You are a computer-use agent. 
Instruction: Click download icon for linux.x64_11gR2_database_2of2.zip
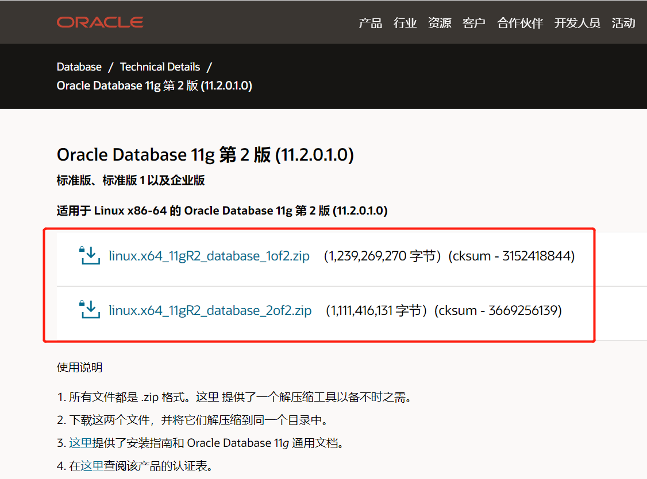(90, 310)
